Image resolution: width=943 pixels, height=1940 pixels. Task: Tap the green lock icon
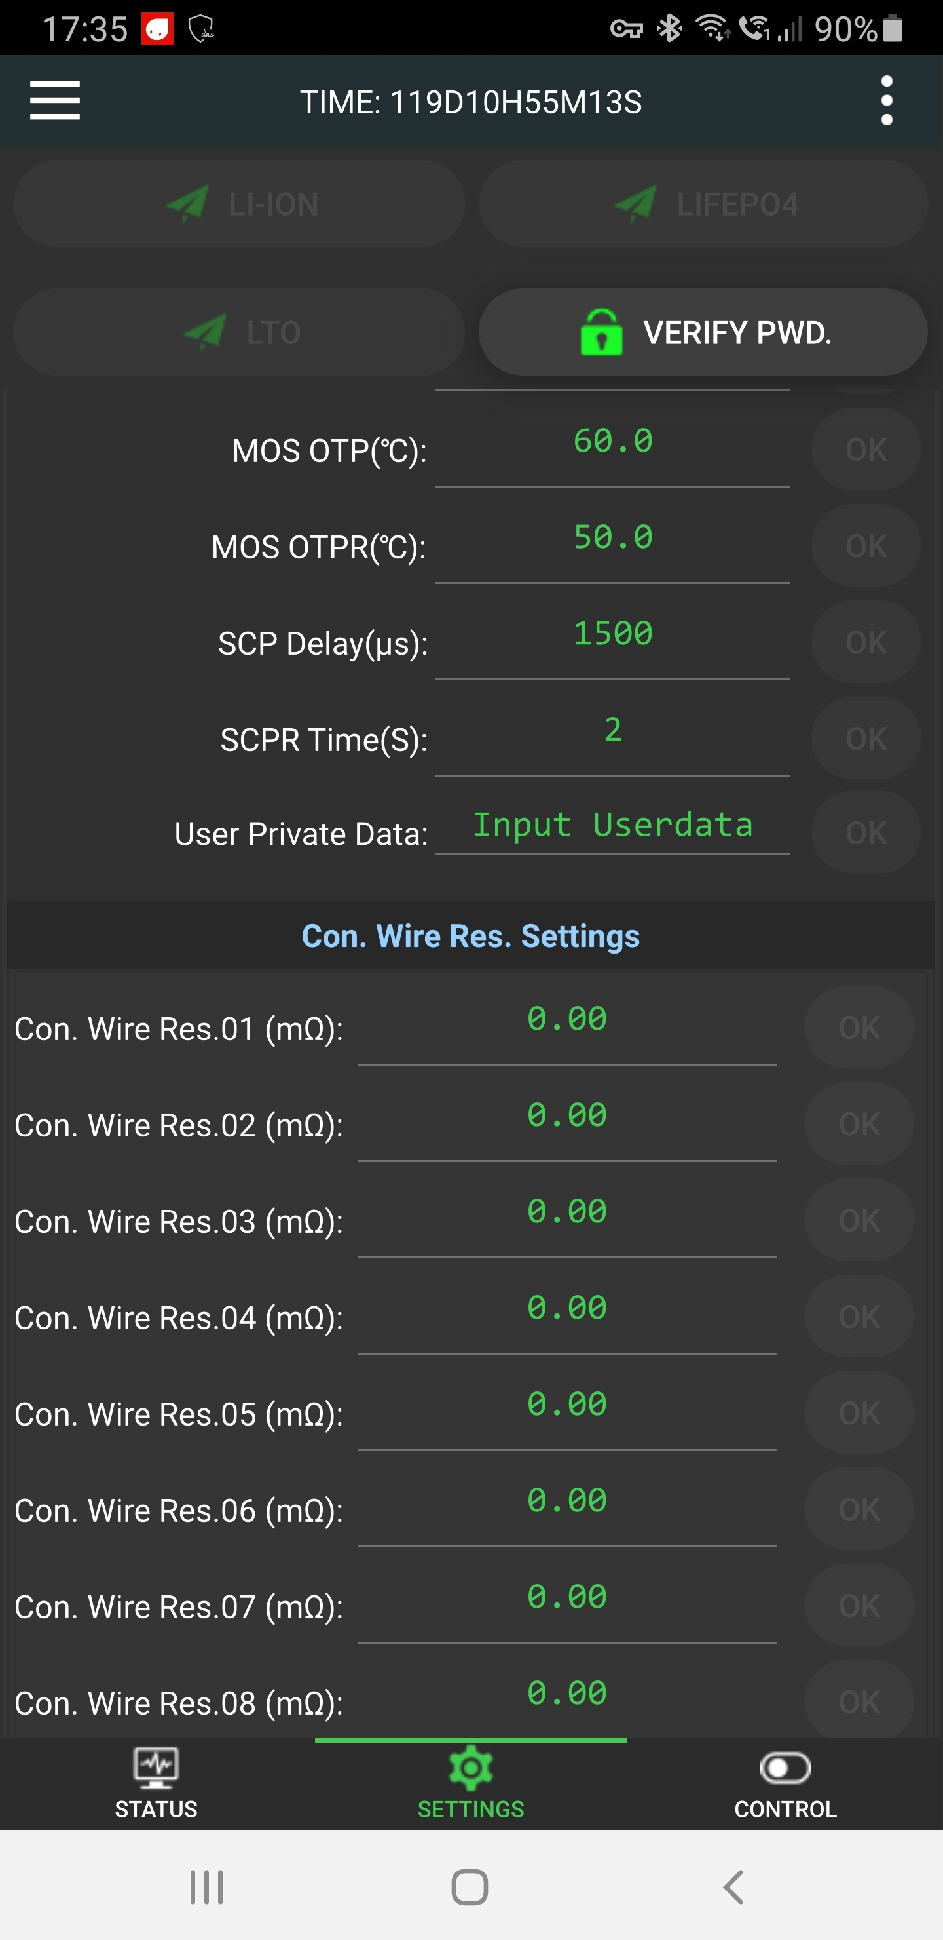(x=601, y=332)
